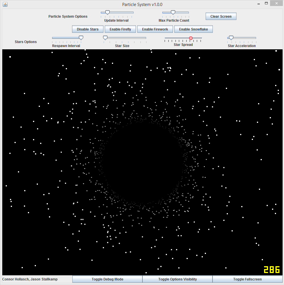Screen dimensions: 284x285
Task: Click the Stars Options label
Action: tap(26, 42)
